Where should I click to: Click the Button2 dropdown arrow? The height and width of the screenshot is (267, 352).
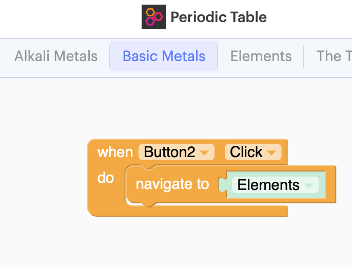point(206,152)
